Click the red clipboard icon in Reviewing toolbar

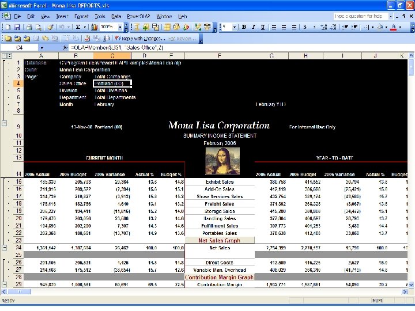tap(87, 39)
